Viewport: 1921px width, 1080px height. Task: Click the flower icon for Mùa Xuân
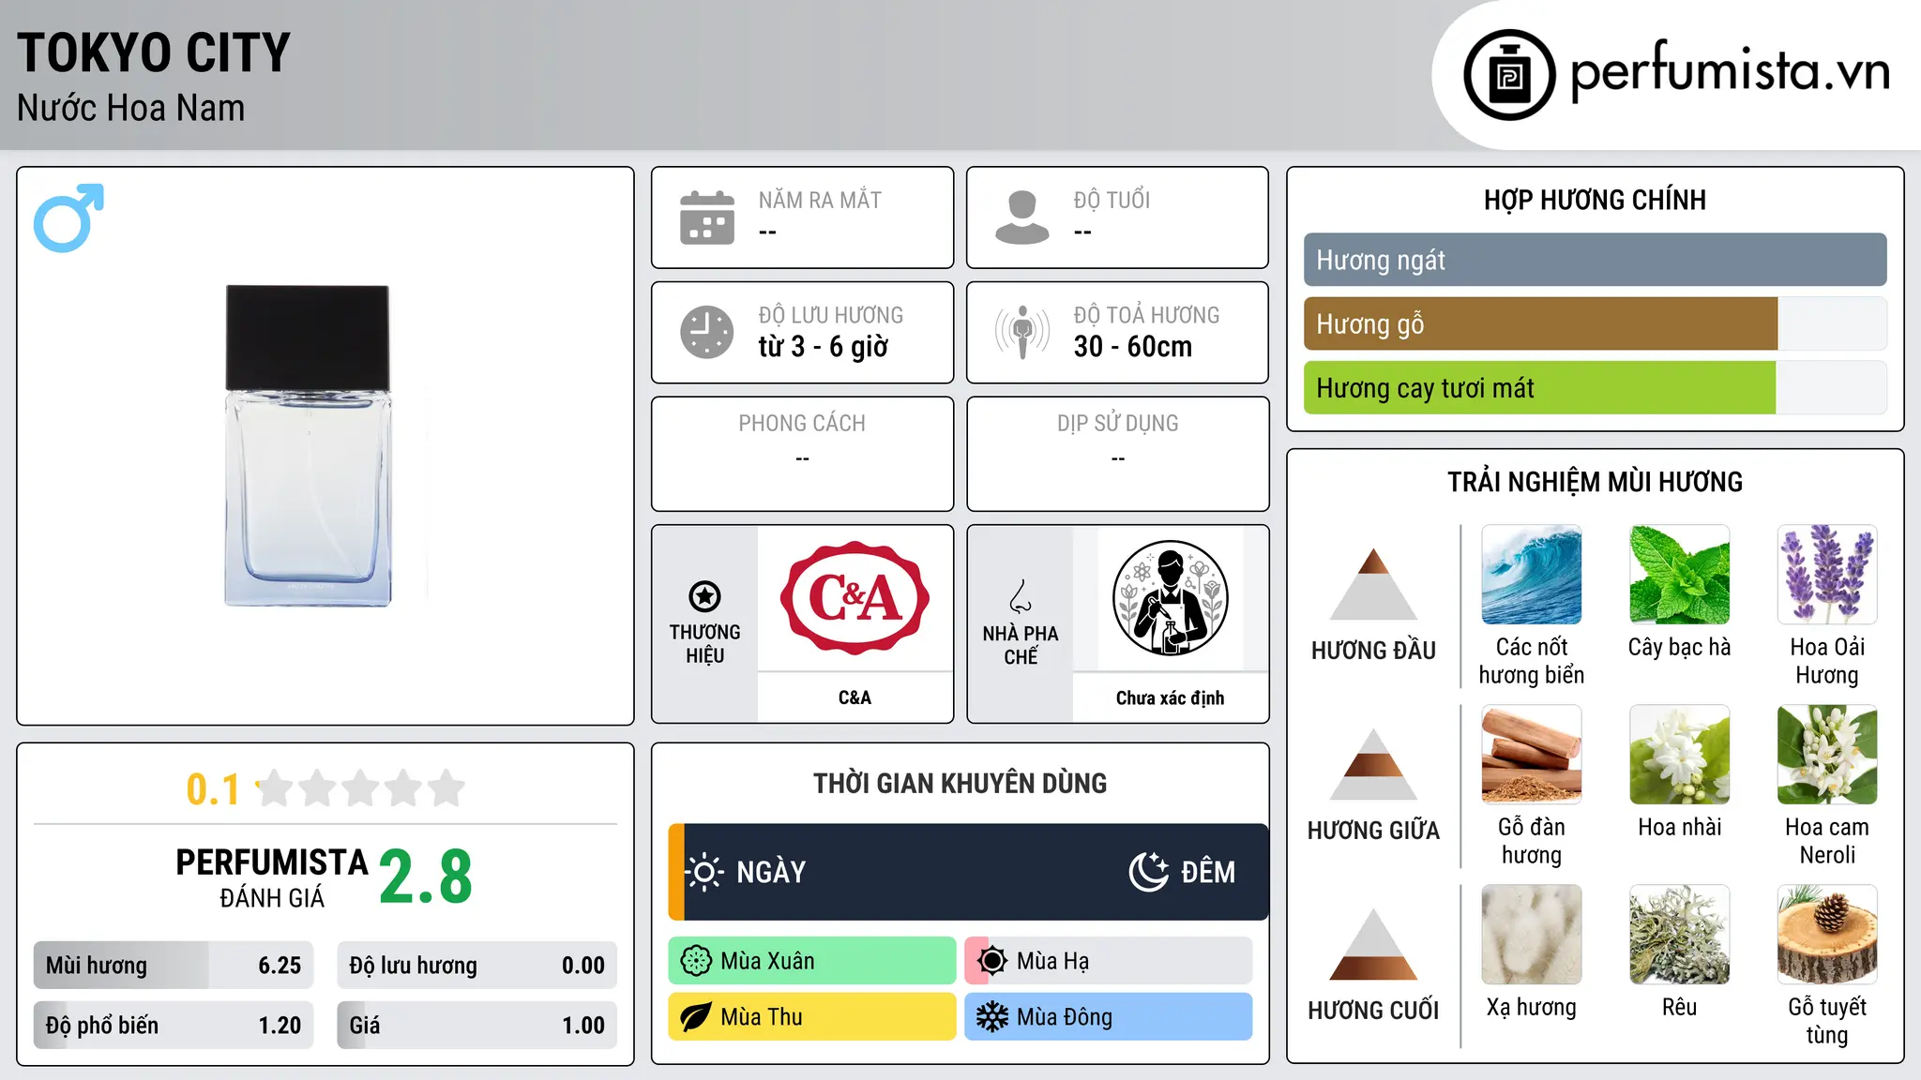[x=696, y=961]
